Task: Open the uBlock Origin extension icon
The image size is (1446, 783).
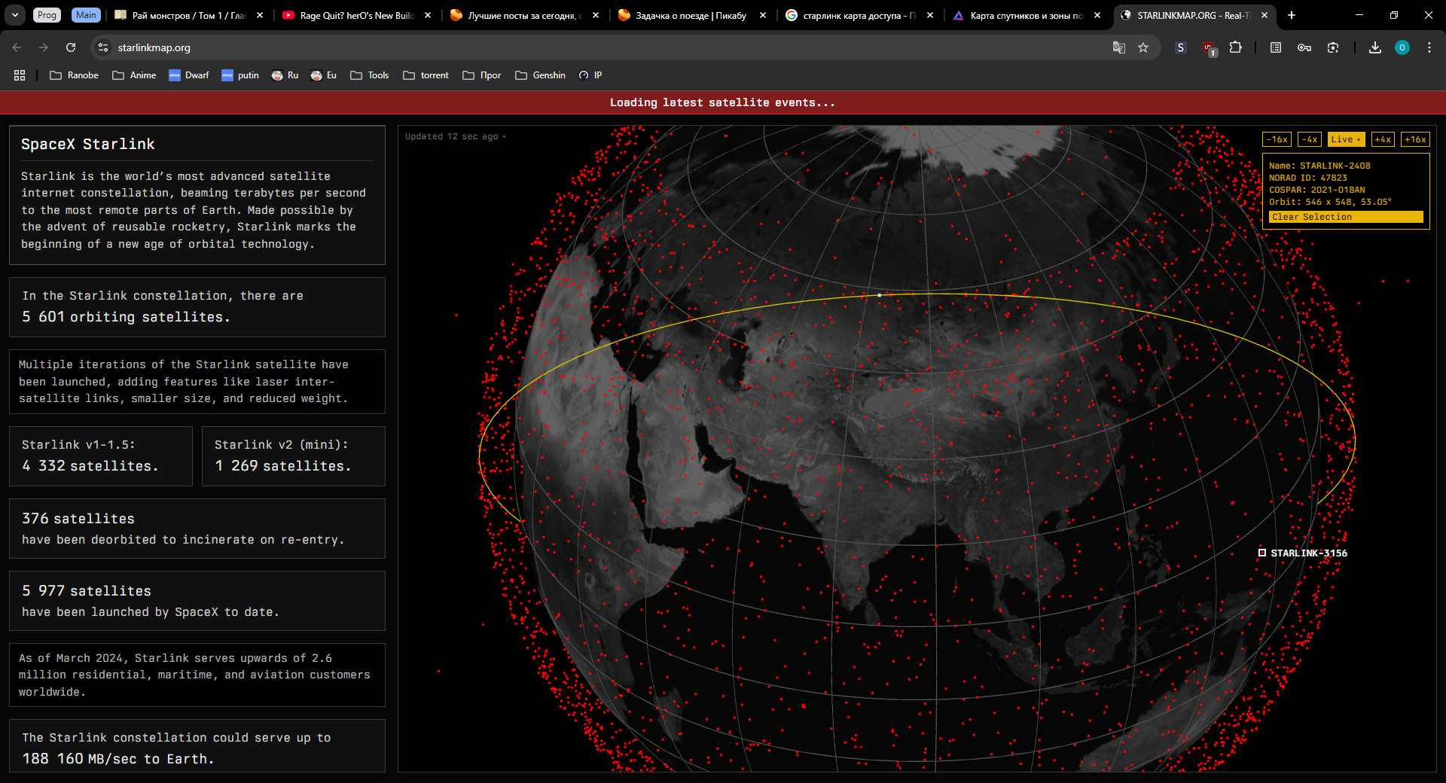Action: (1209, 48)
